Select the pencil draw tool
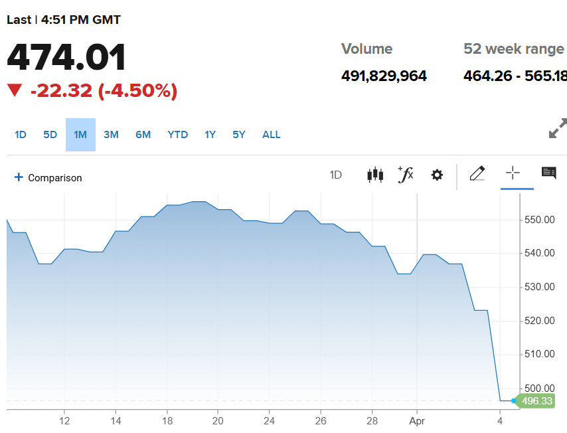The image size is (567, 433). [x=477, y=173]
